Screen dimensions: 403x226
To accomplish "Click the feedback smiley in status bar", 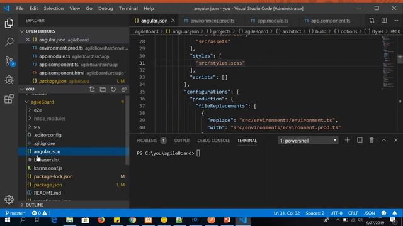I will point(383,213).
